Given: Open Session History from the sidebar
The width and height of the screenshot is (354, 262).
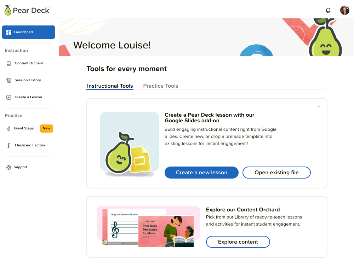Looking at the screenshot, I should (8, 80).
